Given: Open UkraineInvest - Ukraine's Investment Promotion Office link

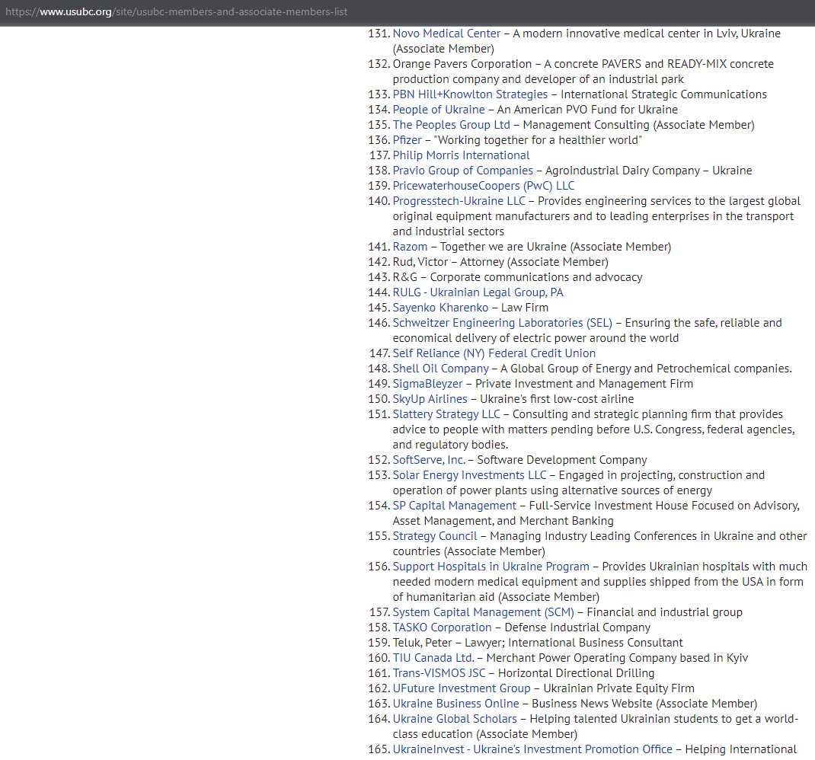Looking at the screenshot, I should click(532, 749).
